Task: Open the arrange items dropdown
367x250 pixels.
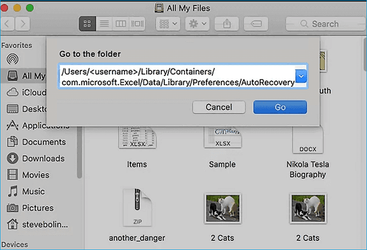Action: click(x=167, y=24)
